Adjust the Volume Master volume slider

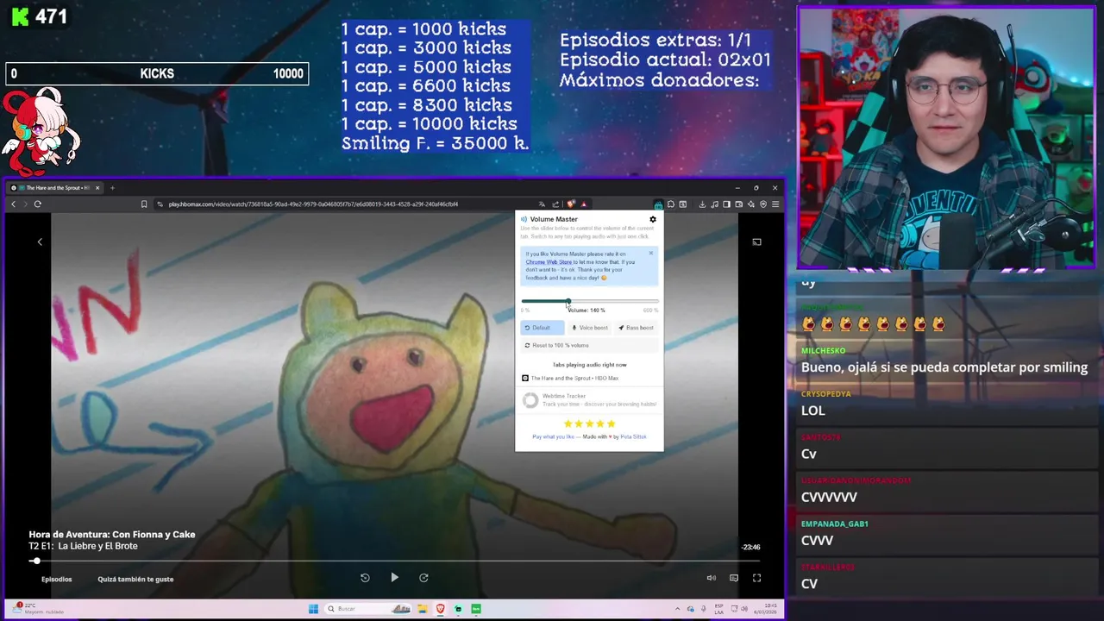pos(590,301)
